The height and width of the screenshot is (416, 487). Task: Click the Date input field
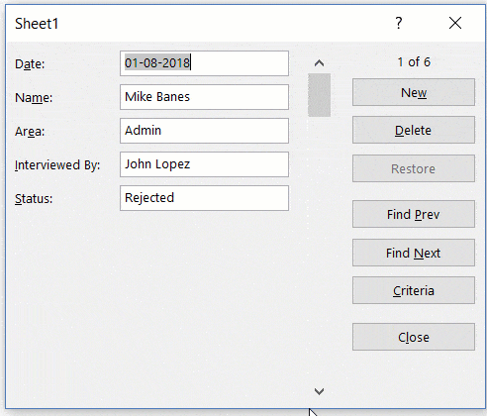tap(204, 63)
